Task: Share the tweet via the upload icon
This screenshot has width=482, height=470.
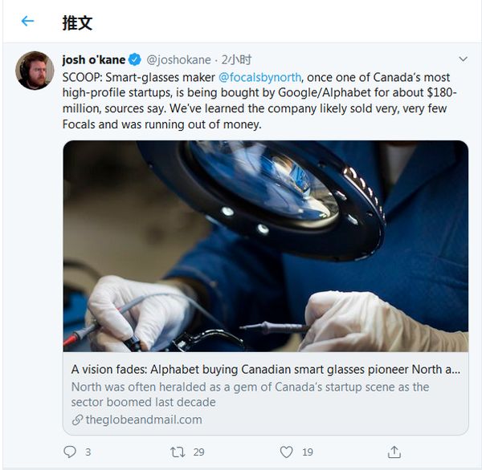Action: click(394, 452)
